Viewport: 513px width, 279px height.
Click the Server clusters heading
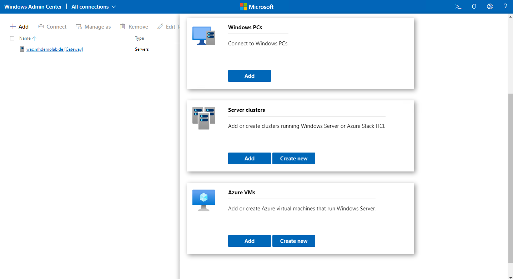pyautogui.click(x=246, y=110)
